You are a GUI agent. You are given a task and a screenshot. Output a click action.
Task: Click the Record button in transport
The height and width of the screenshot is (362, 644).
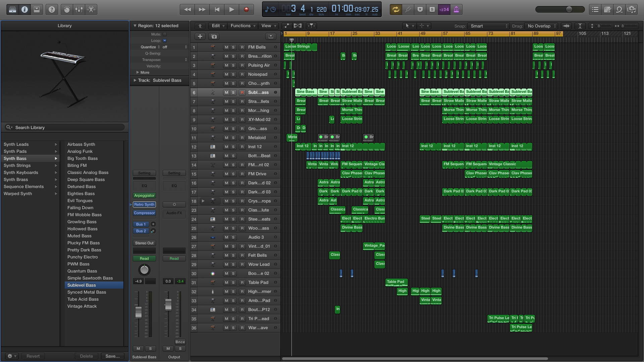click(x=246, y=9)
